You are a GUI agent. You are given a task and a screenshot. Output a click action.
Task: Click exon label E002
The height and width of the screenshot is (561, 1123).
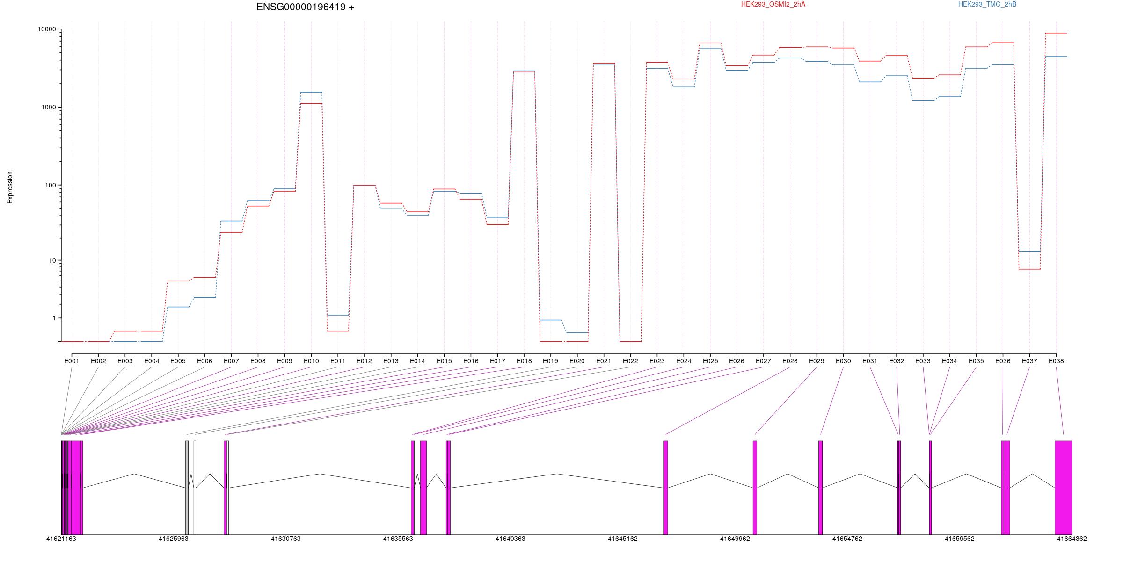pos(98,361)
